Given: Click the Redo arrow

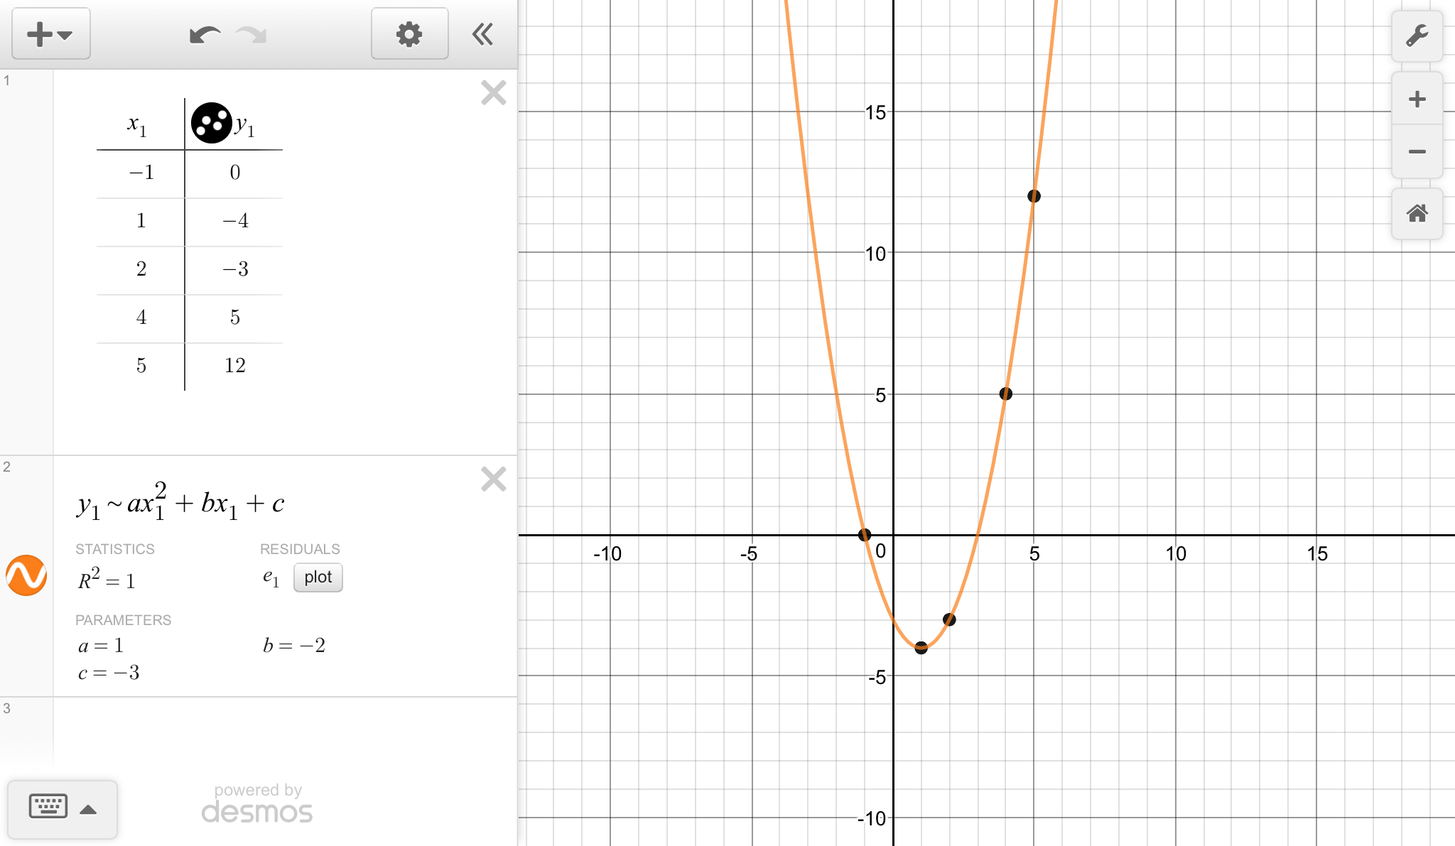Looking at the screenshot, I should coord(251,34).
